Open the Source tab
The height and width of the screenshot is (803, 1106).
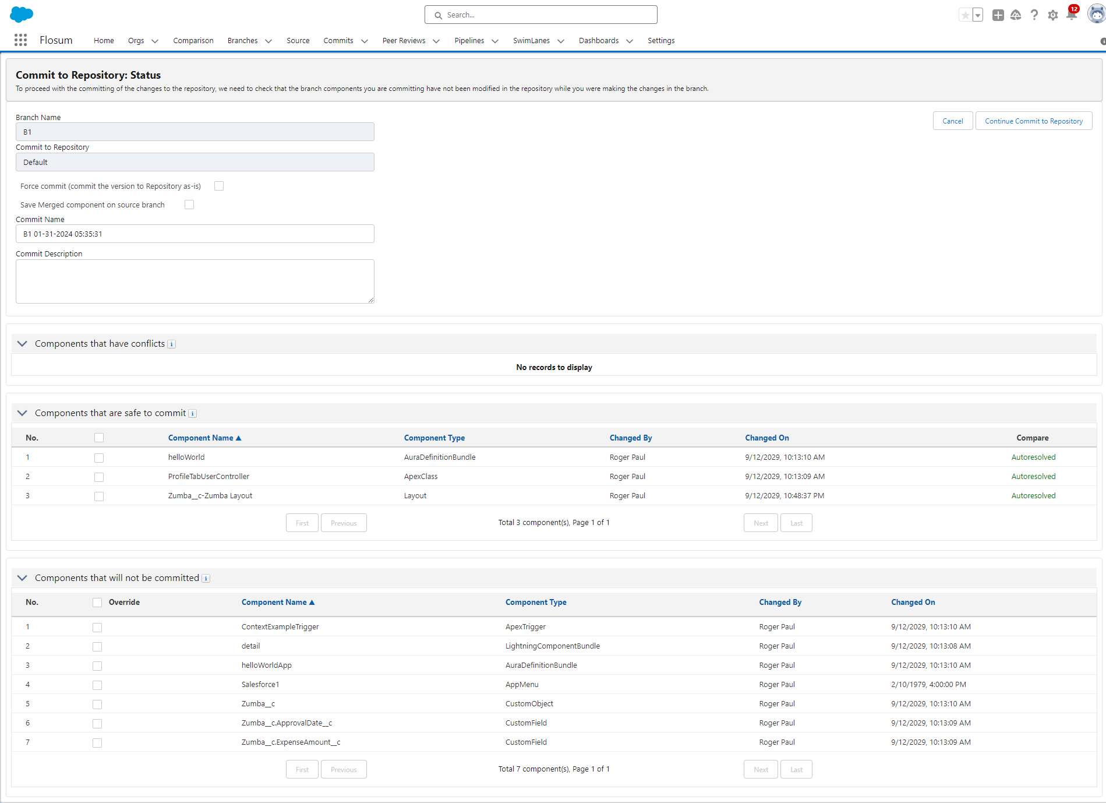[x=298, y=40]
